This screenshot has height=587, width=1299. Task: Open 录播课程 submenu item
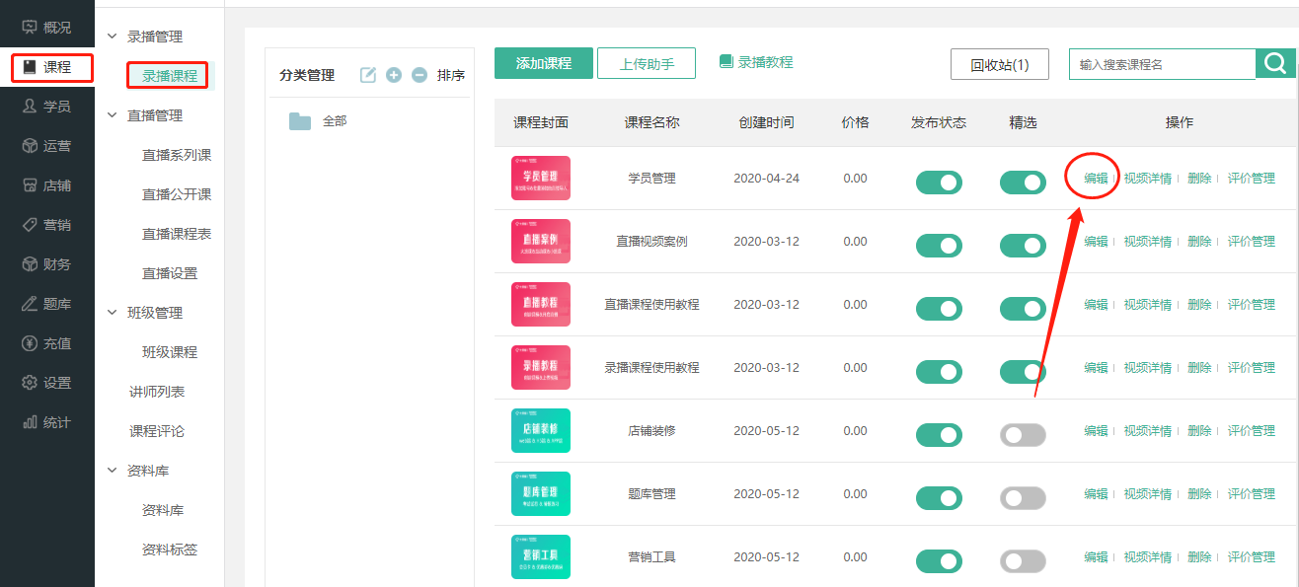tap(169, 76)
